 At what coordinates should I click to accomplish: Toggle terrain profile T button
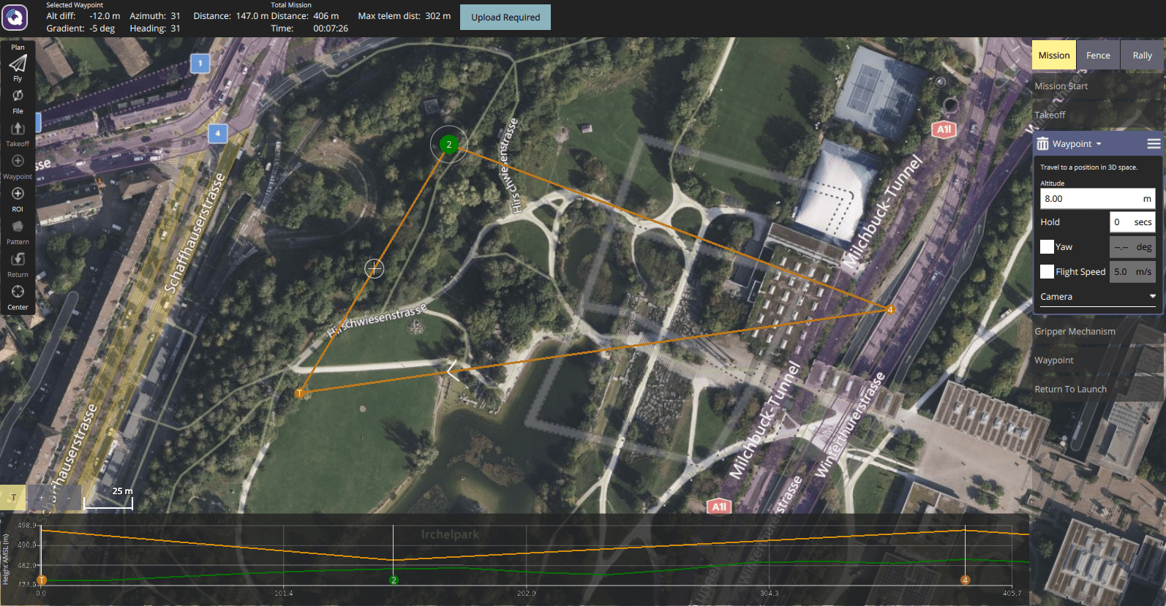coord(13,498)
